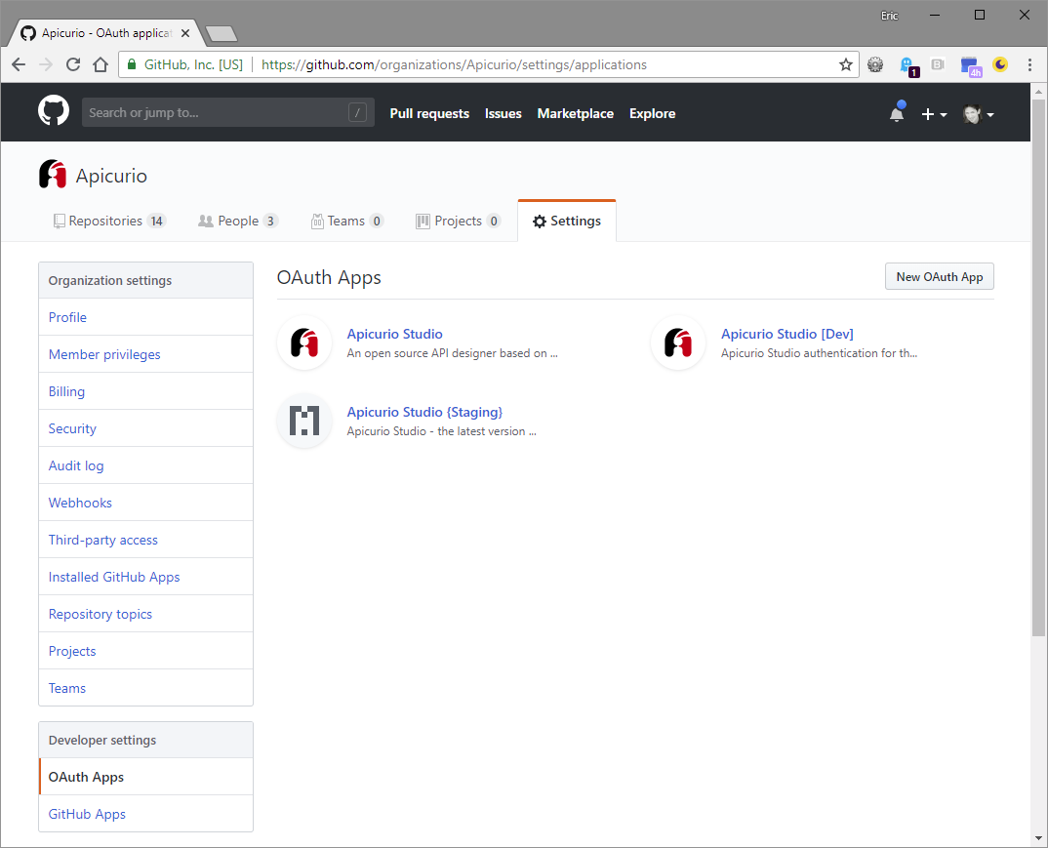Open Marketplace in the top navigation
1048x848 pixels.
[x=575, y=113]
